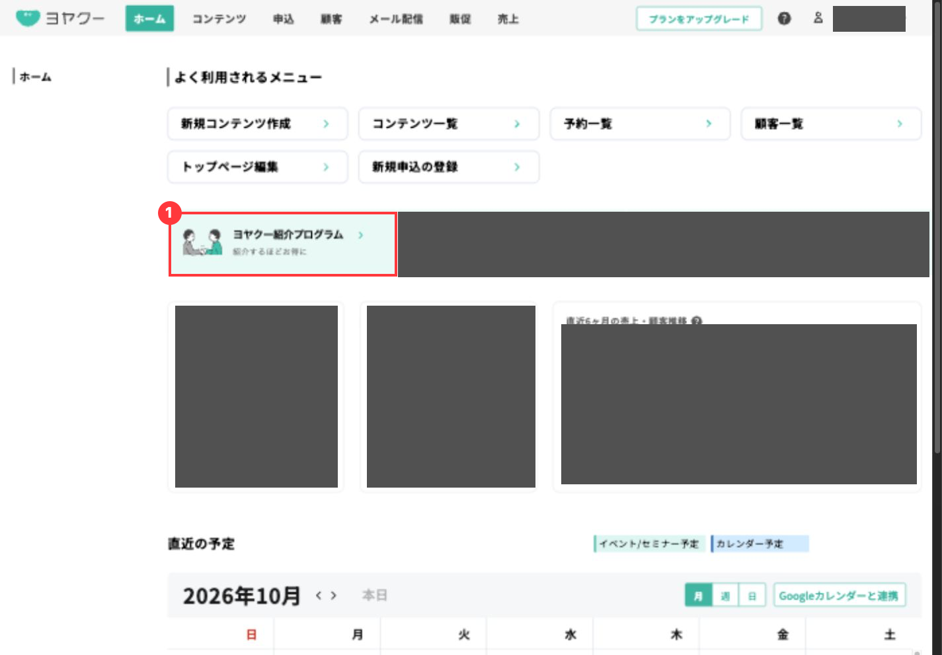Click the 直近の予定 heading
The image size is (942, 655).
(201, 544)
